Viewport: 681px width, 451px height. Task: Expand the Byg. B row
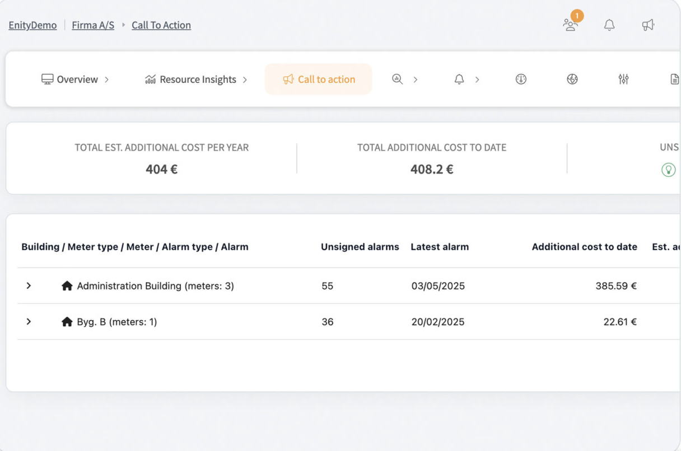[x=29, y=321]
